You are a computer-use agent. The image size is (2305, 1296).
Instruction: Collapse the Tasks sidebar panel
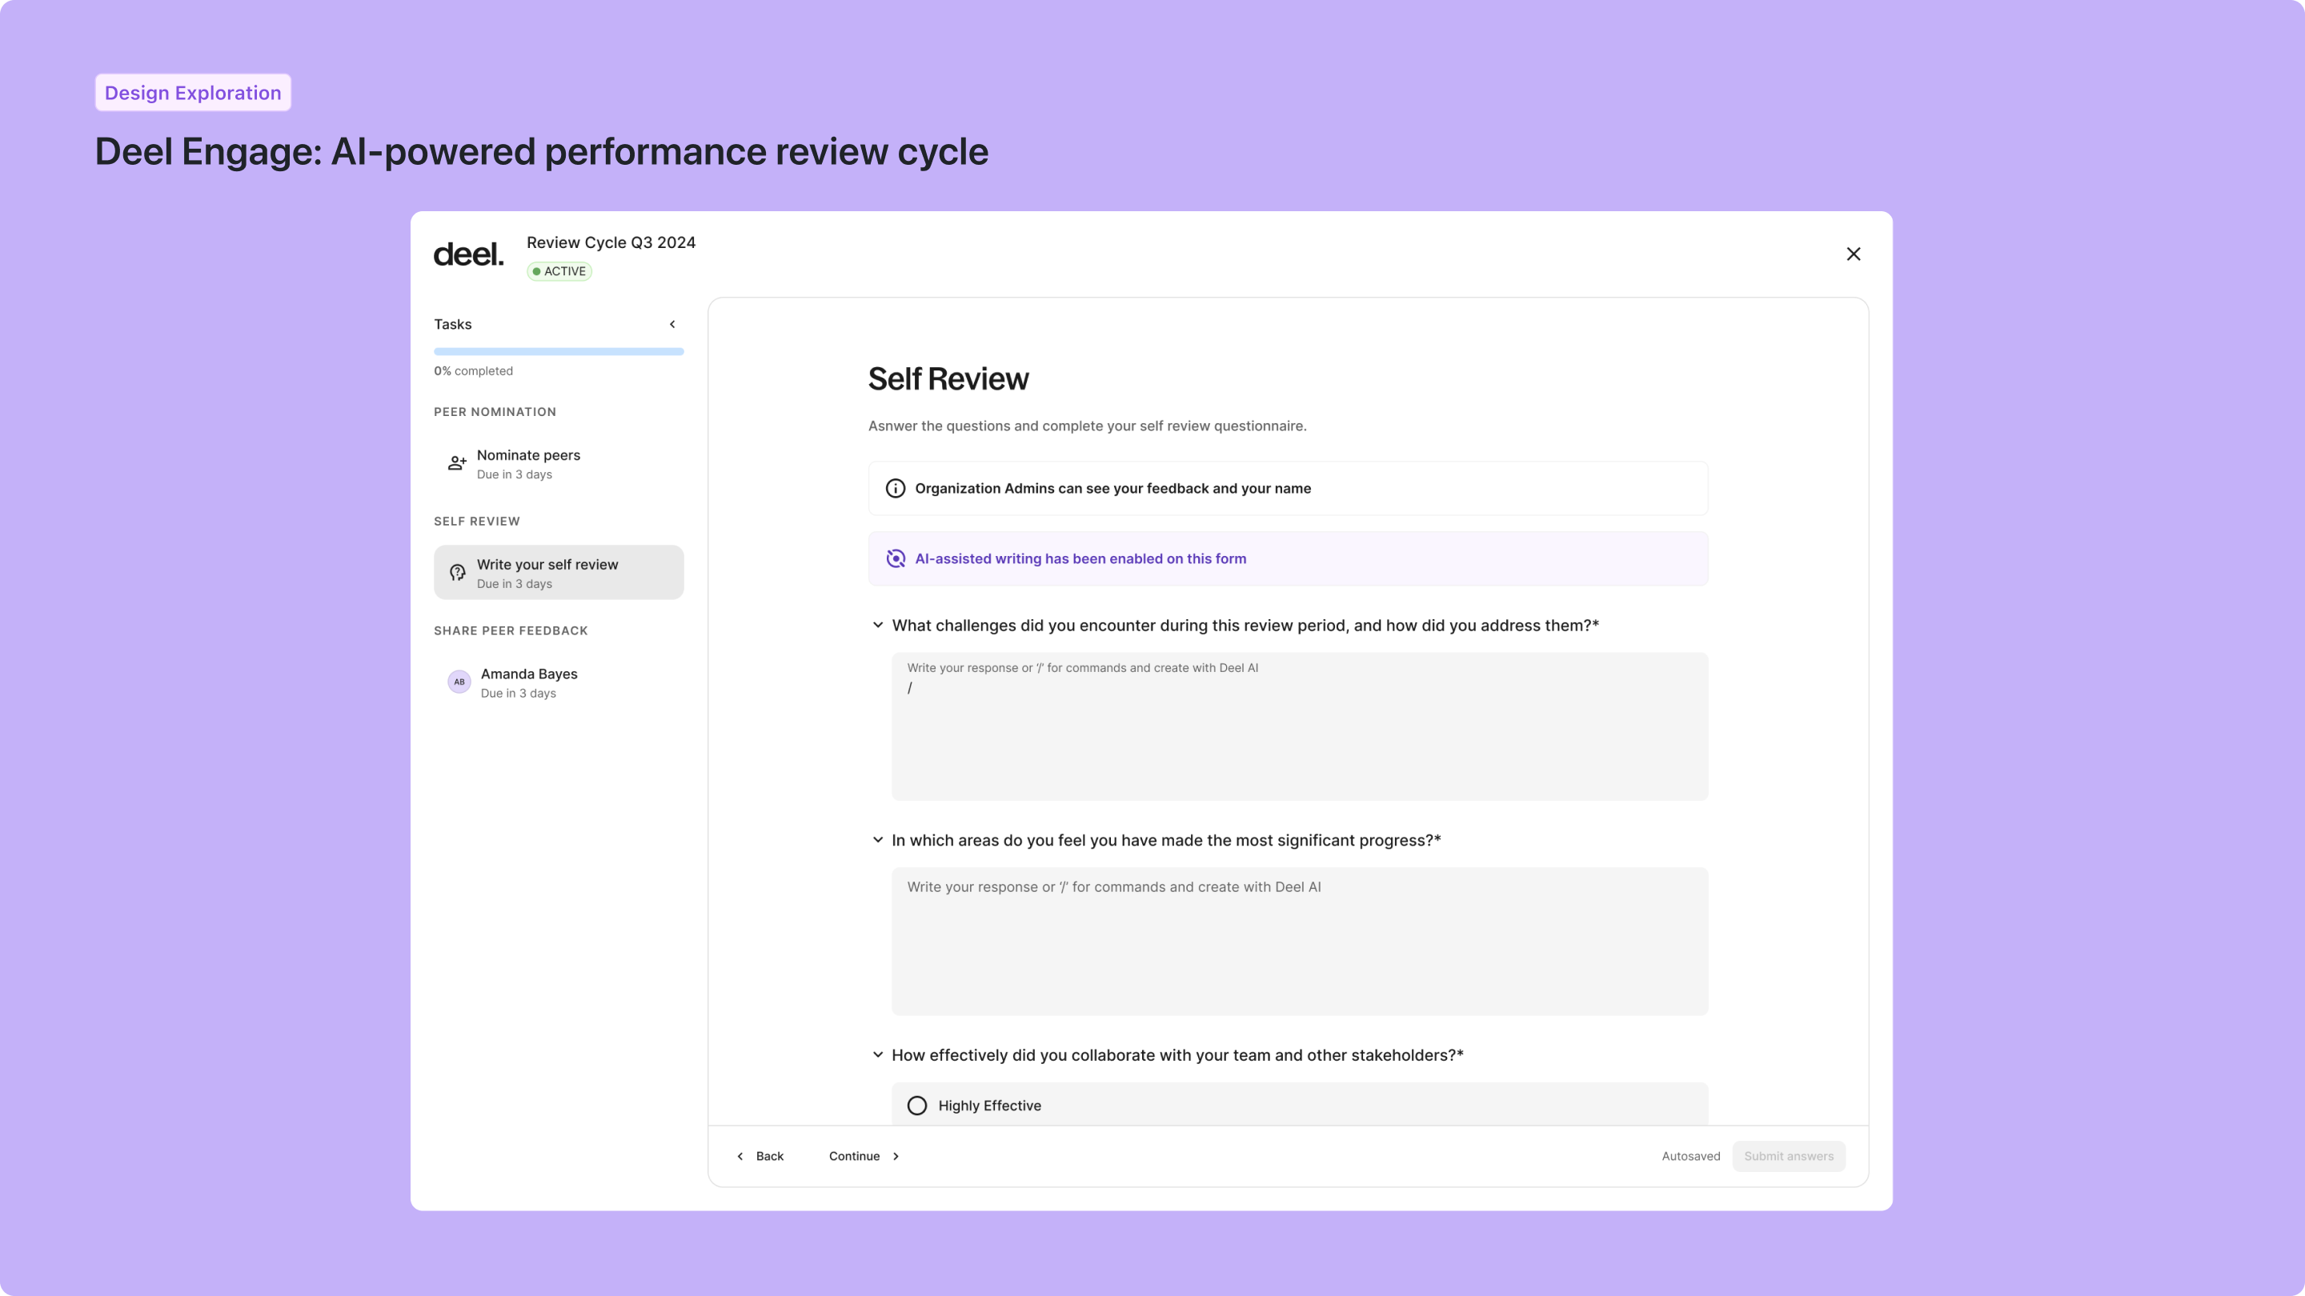pos(672,325)
